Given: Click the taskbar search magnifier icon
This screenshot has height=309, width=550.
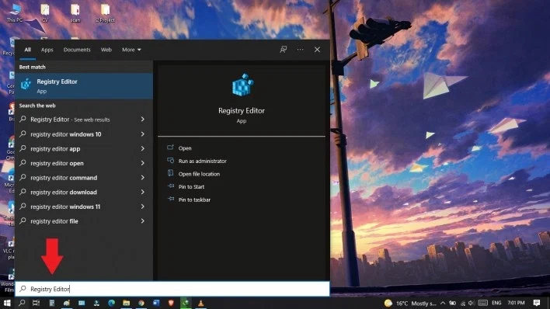Looking at the screenshot, I should 22,303.
